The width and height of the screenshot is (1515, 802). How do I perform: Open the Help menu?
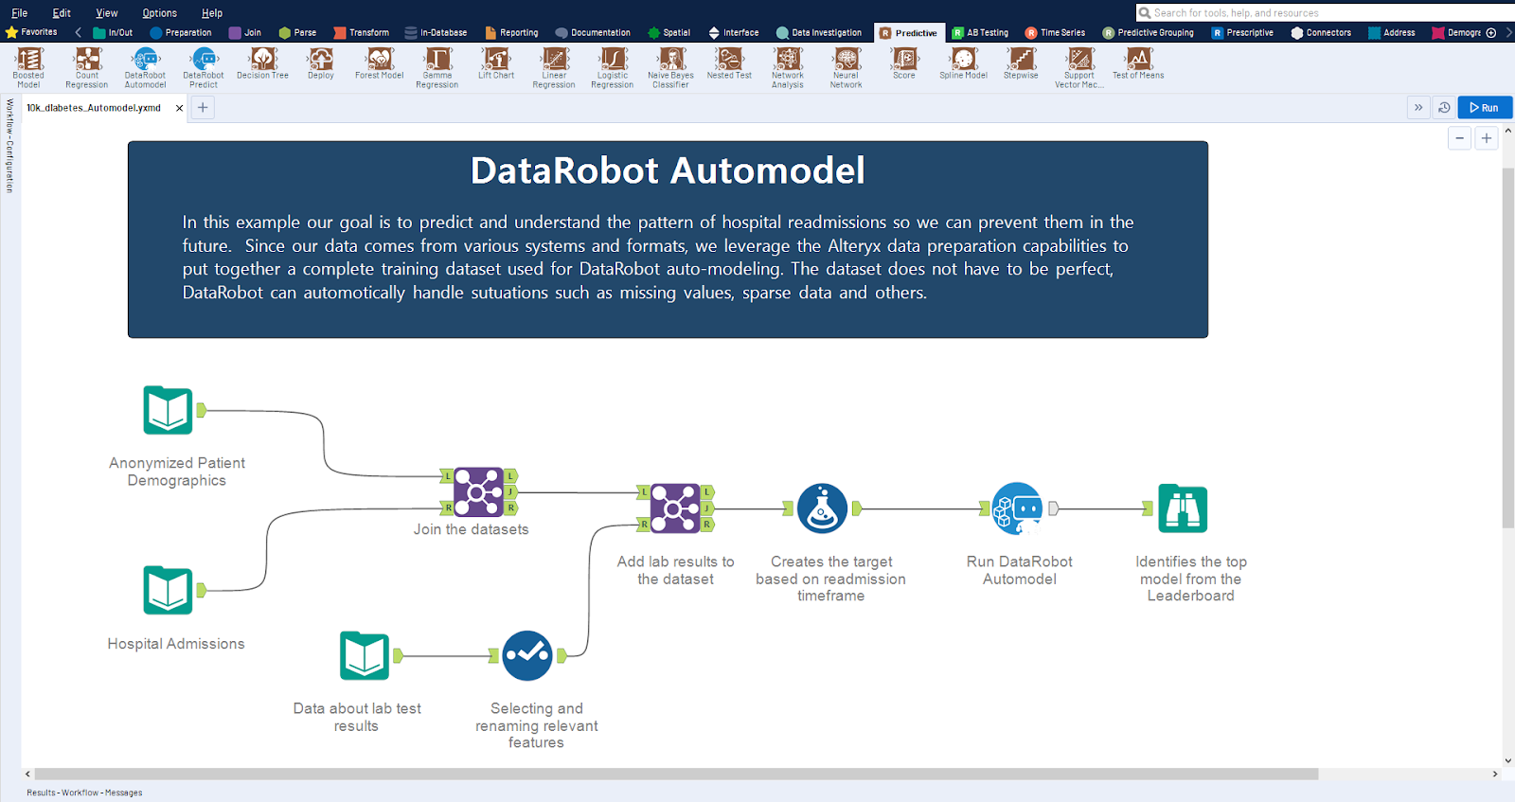(x=212, y=13)
